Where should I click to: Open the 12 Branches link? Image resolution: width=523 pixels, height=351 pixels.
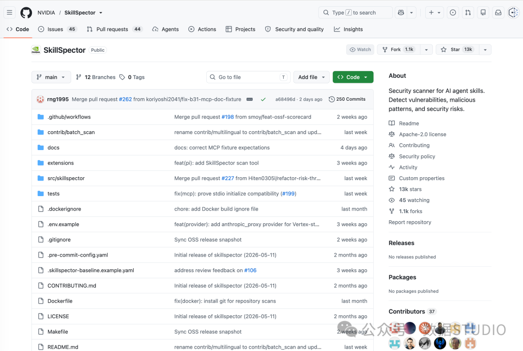click(96, 77)
